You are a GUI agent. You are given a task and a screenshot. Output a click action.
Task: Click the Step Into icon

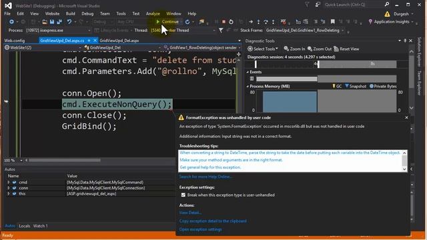click(x=258, y=22)
